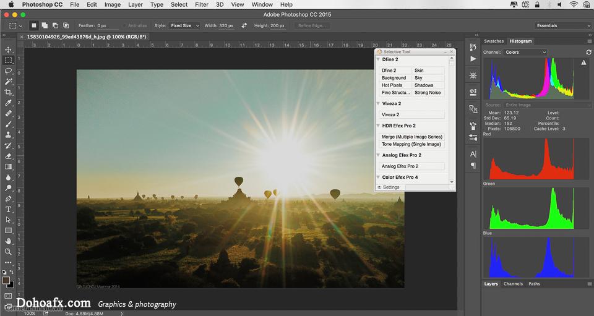Open the background color swatch
Image resolution: width=594 pixels, height=316 pixels.
(11, 285)
